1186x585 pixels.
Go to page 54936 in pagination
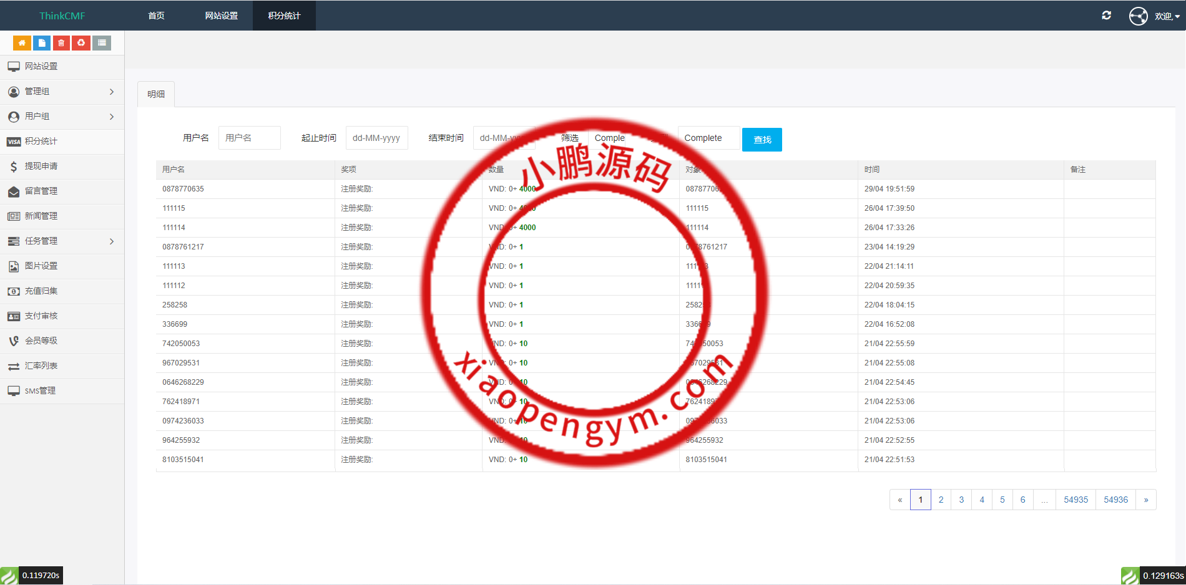(x=1115, y=500)
